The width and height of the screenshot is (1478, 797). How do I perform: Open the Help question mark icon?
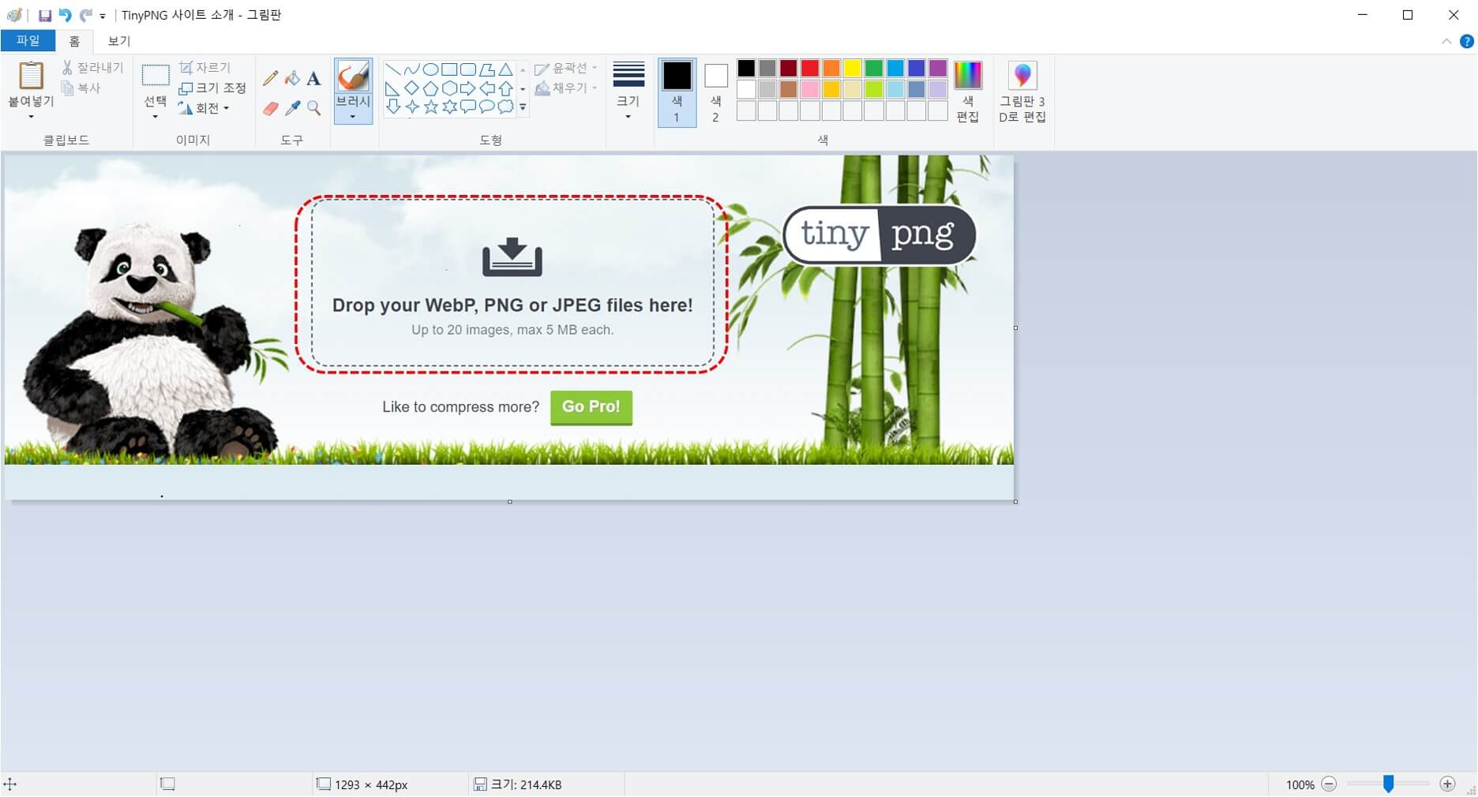[1466, 41]
